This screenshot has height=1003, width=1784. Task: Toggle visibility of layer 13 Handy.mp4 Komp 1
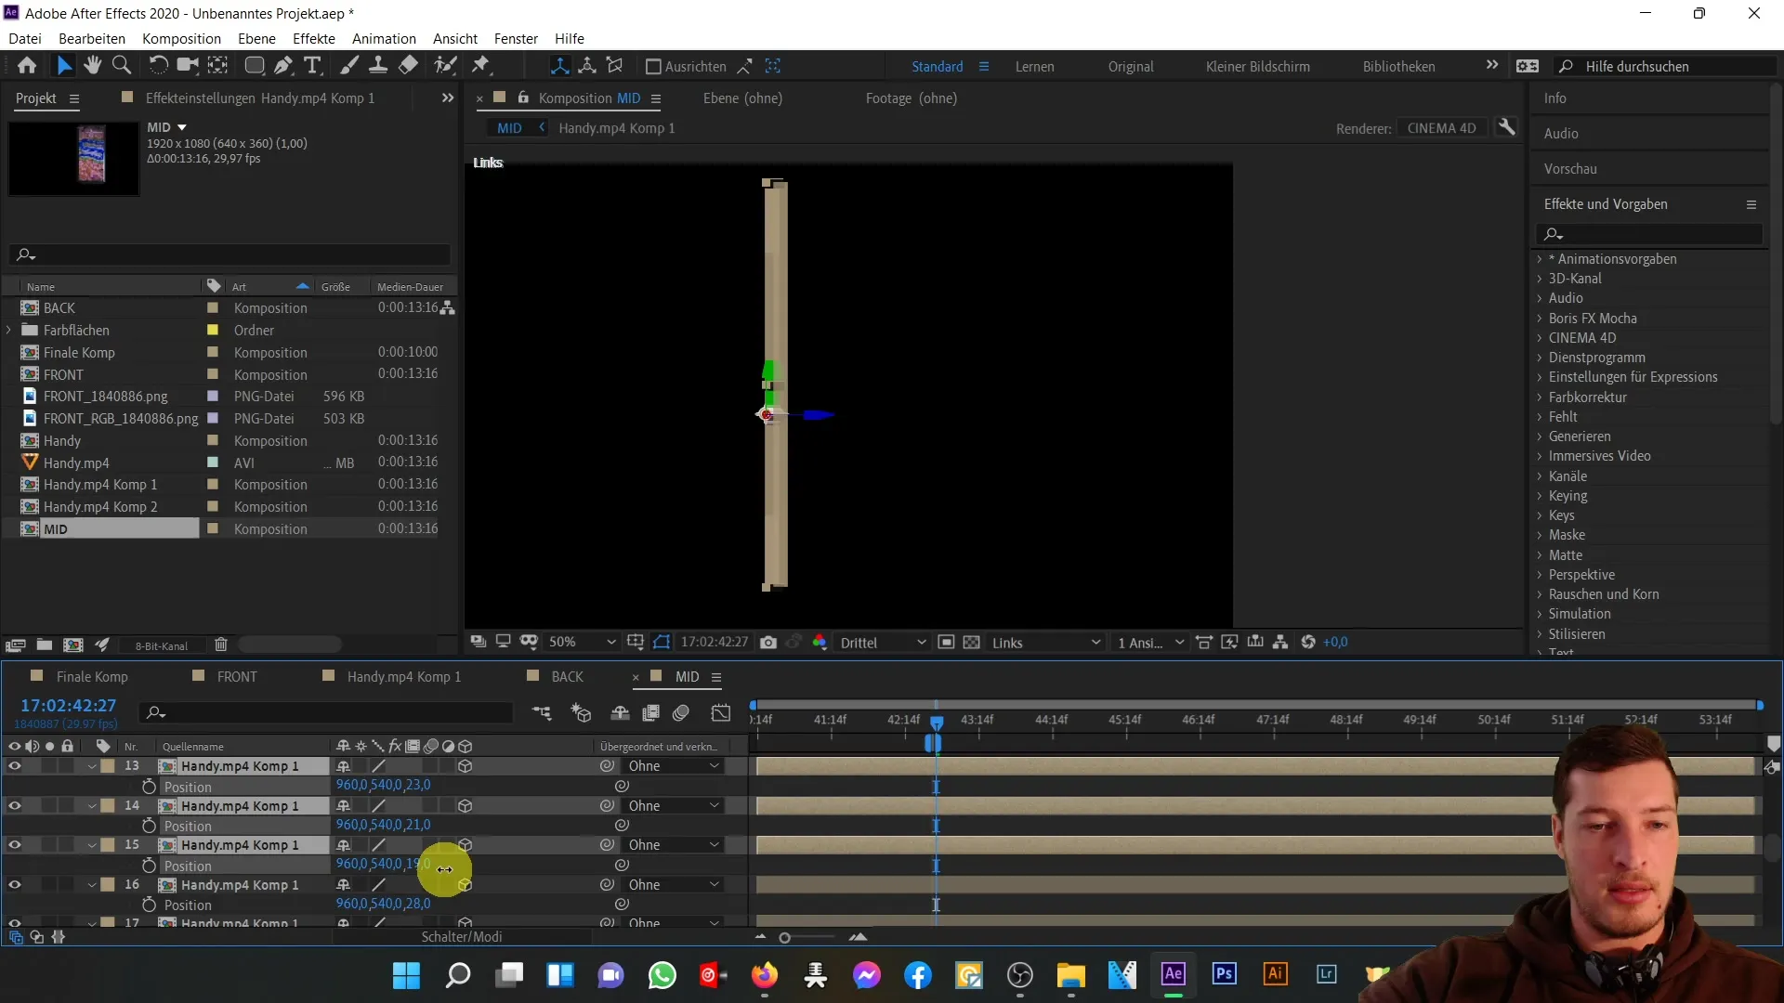[x=14, y=765]
